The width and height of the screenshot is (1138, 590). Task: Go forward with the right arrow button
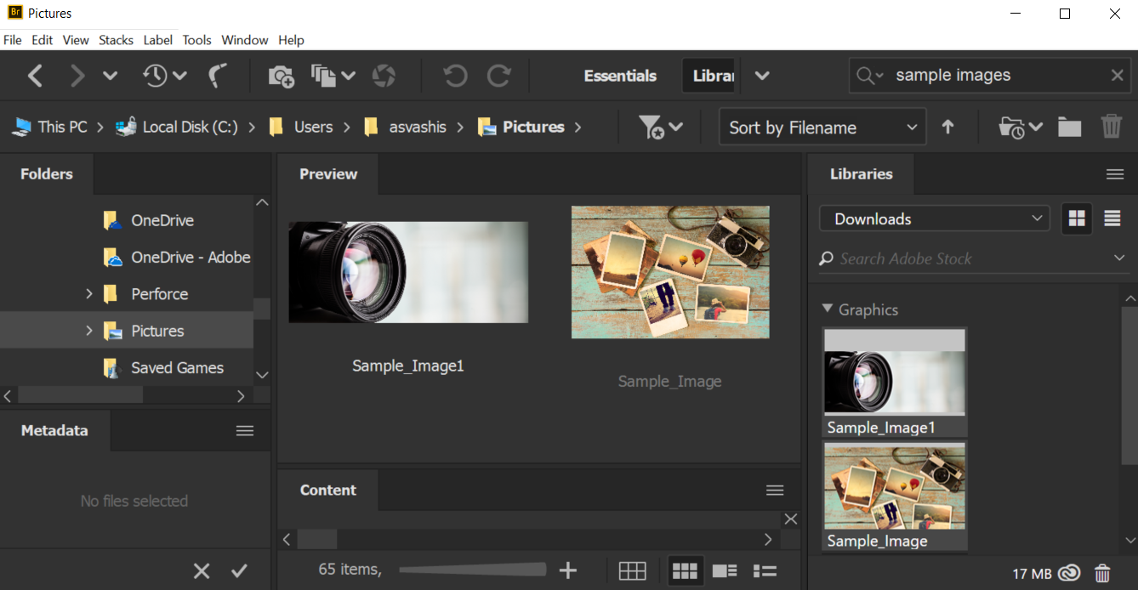pos(77,76)
